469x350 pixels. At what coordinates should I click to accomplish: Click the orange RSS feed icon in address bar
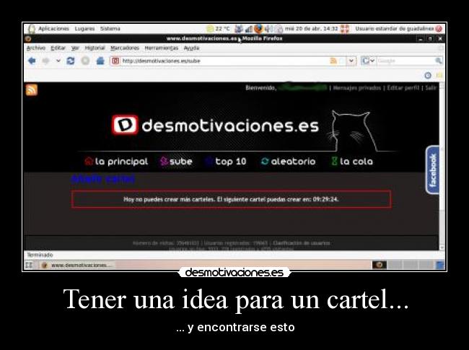click(333, 61)
